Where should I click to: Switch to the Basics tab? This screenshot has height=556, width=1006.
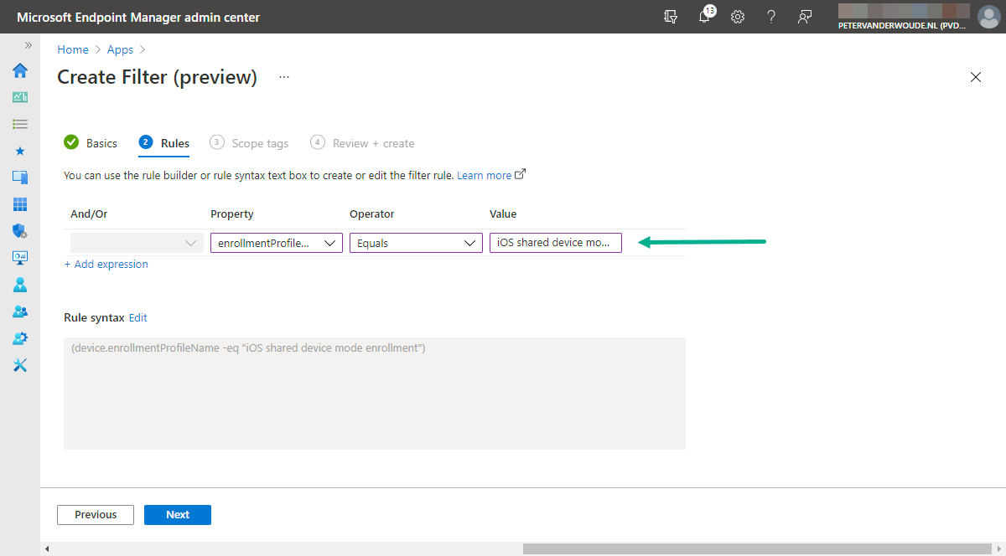[x=101, y=142]
